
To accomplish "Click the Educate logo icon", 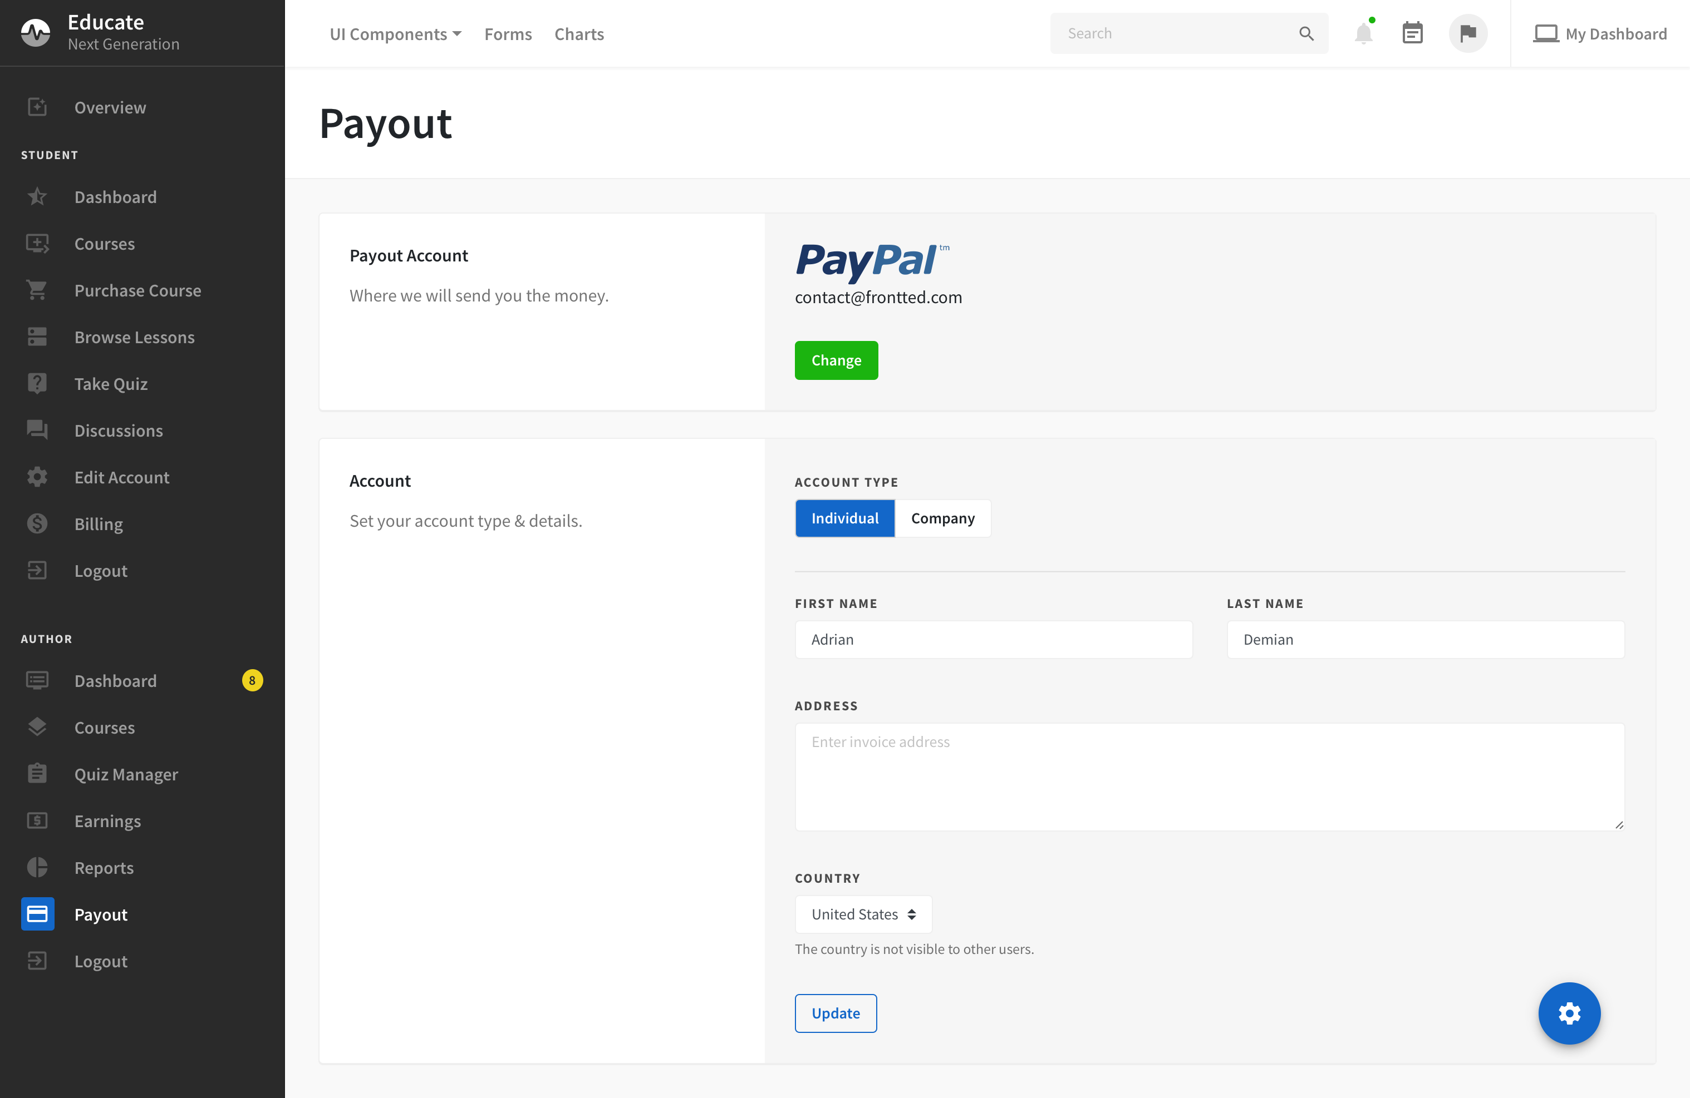I will point(36,32).
